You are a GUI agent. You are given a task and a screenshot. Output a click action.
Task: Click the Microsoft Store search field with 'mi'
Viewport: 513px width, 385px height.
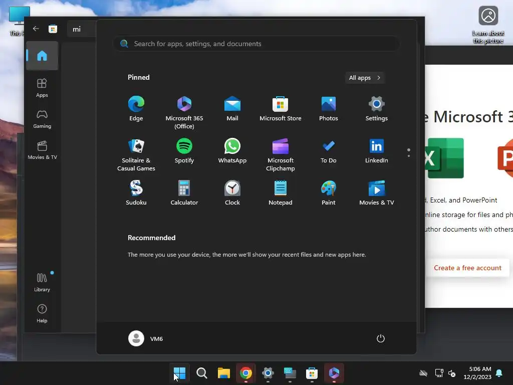click(82, 29)
